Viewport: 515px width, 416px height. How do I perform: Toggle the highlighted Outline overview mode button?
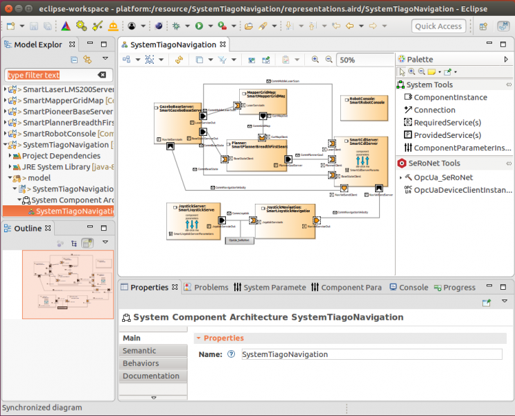click(x=87, y=243)
